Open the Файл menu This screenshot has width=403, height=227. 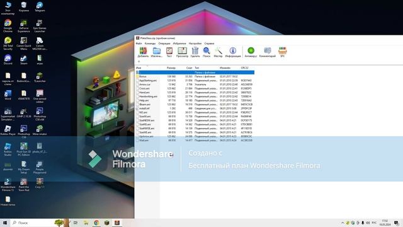click(139, 44)
